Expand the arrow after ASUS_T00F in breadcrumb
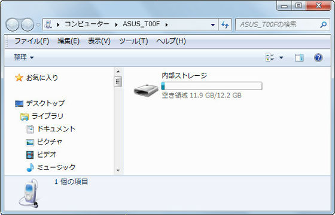Screen dimensions: 335x215 [x=166, y=24]
